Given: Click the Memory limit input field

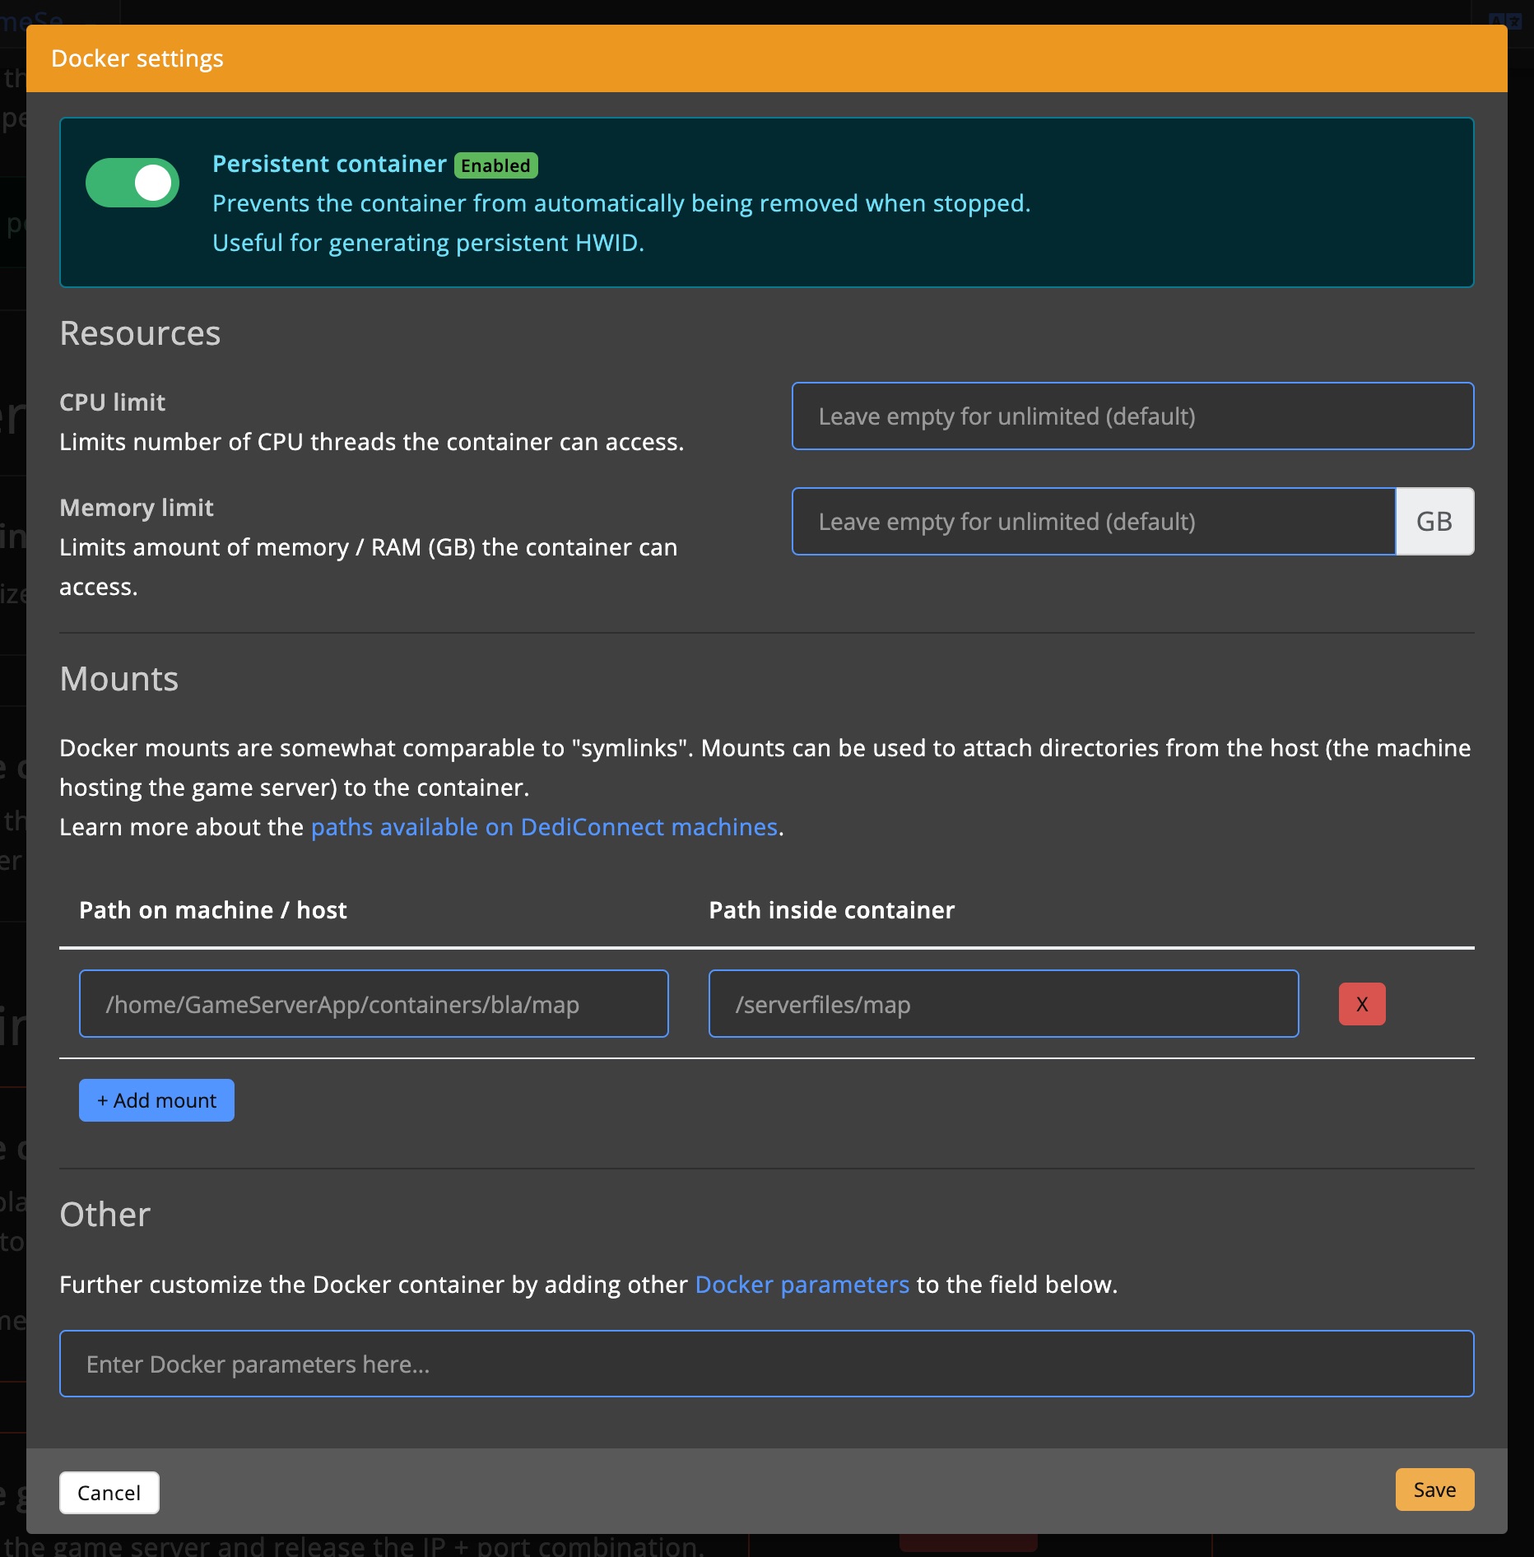Looking at the screenshot, I should coord(1093,521).
